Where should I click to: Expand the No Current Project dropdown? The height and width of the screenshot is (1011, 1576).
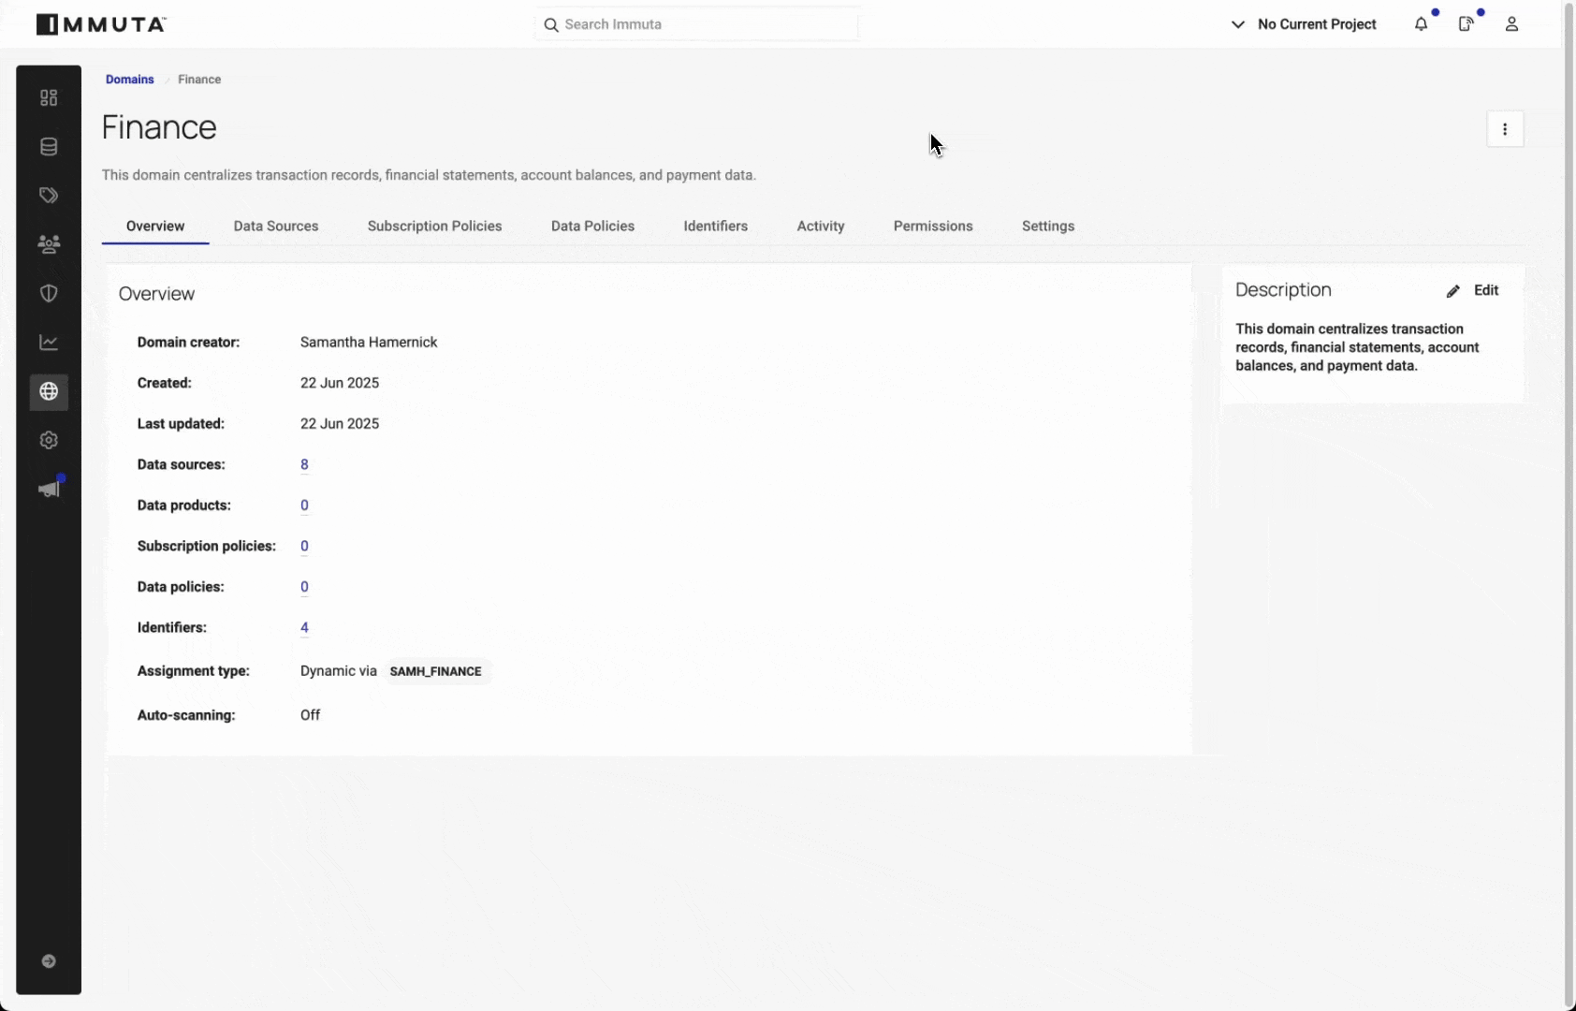click(1304, 24)
